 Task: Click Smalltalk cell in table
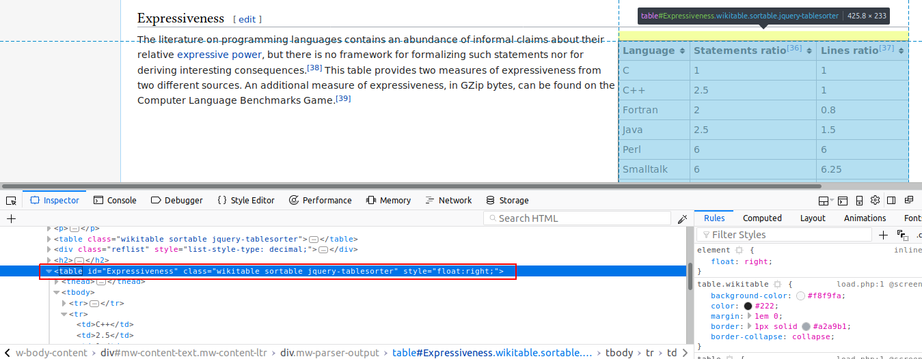654,169
